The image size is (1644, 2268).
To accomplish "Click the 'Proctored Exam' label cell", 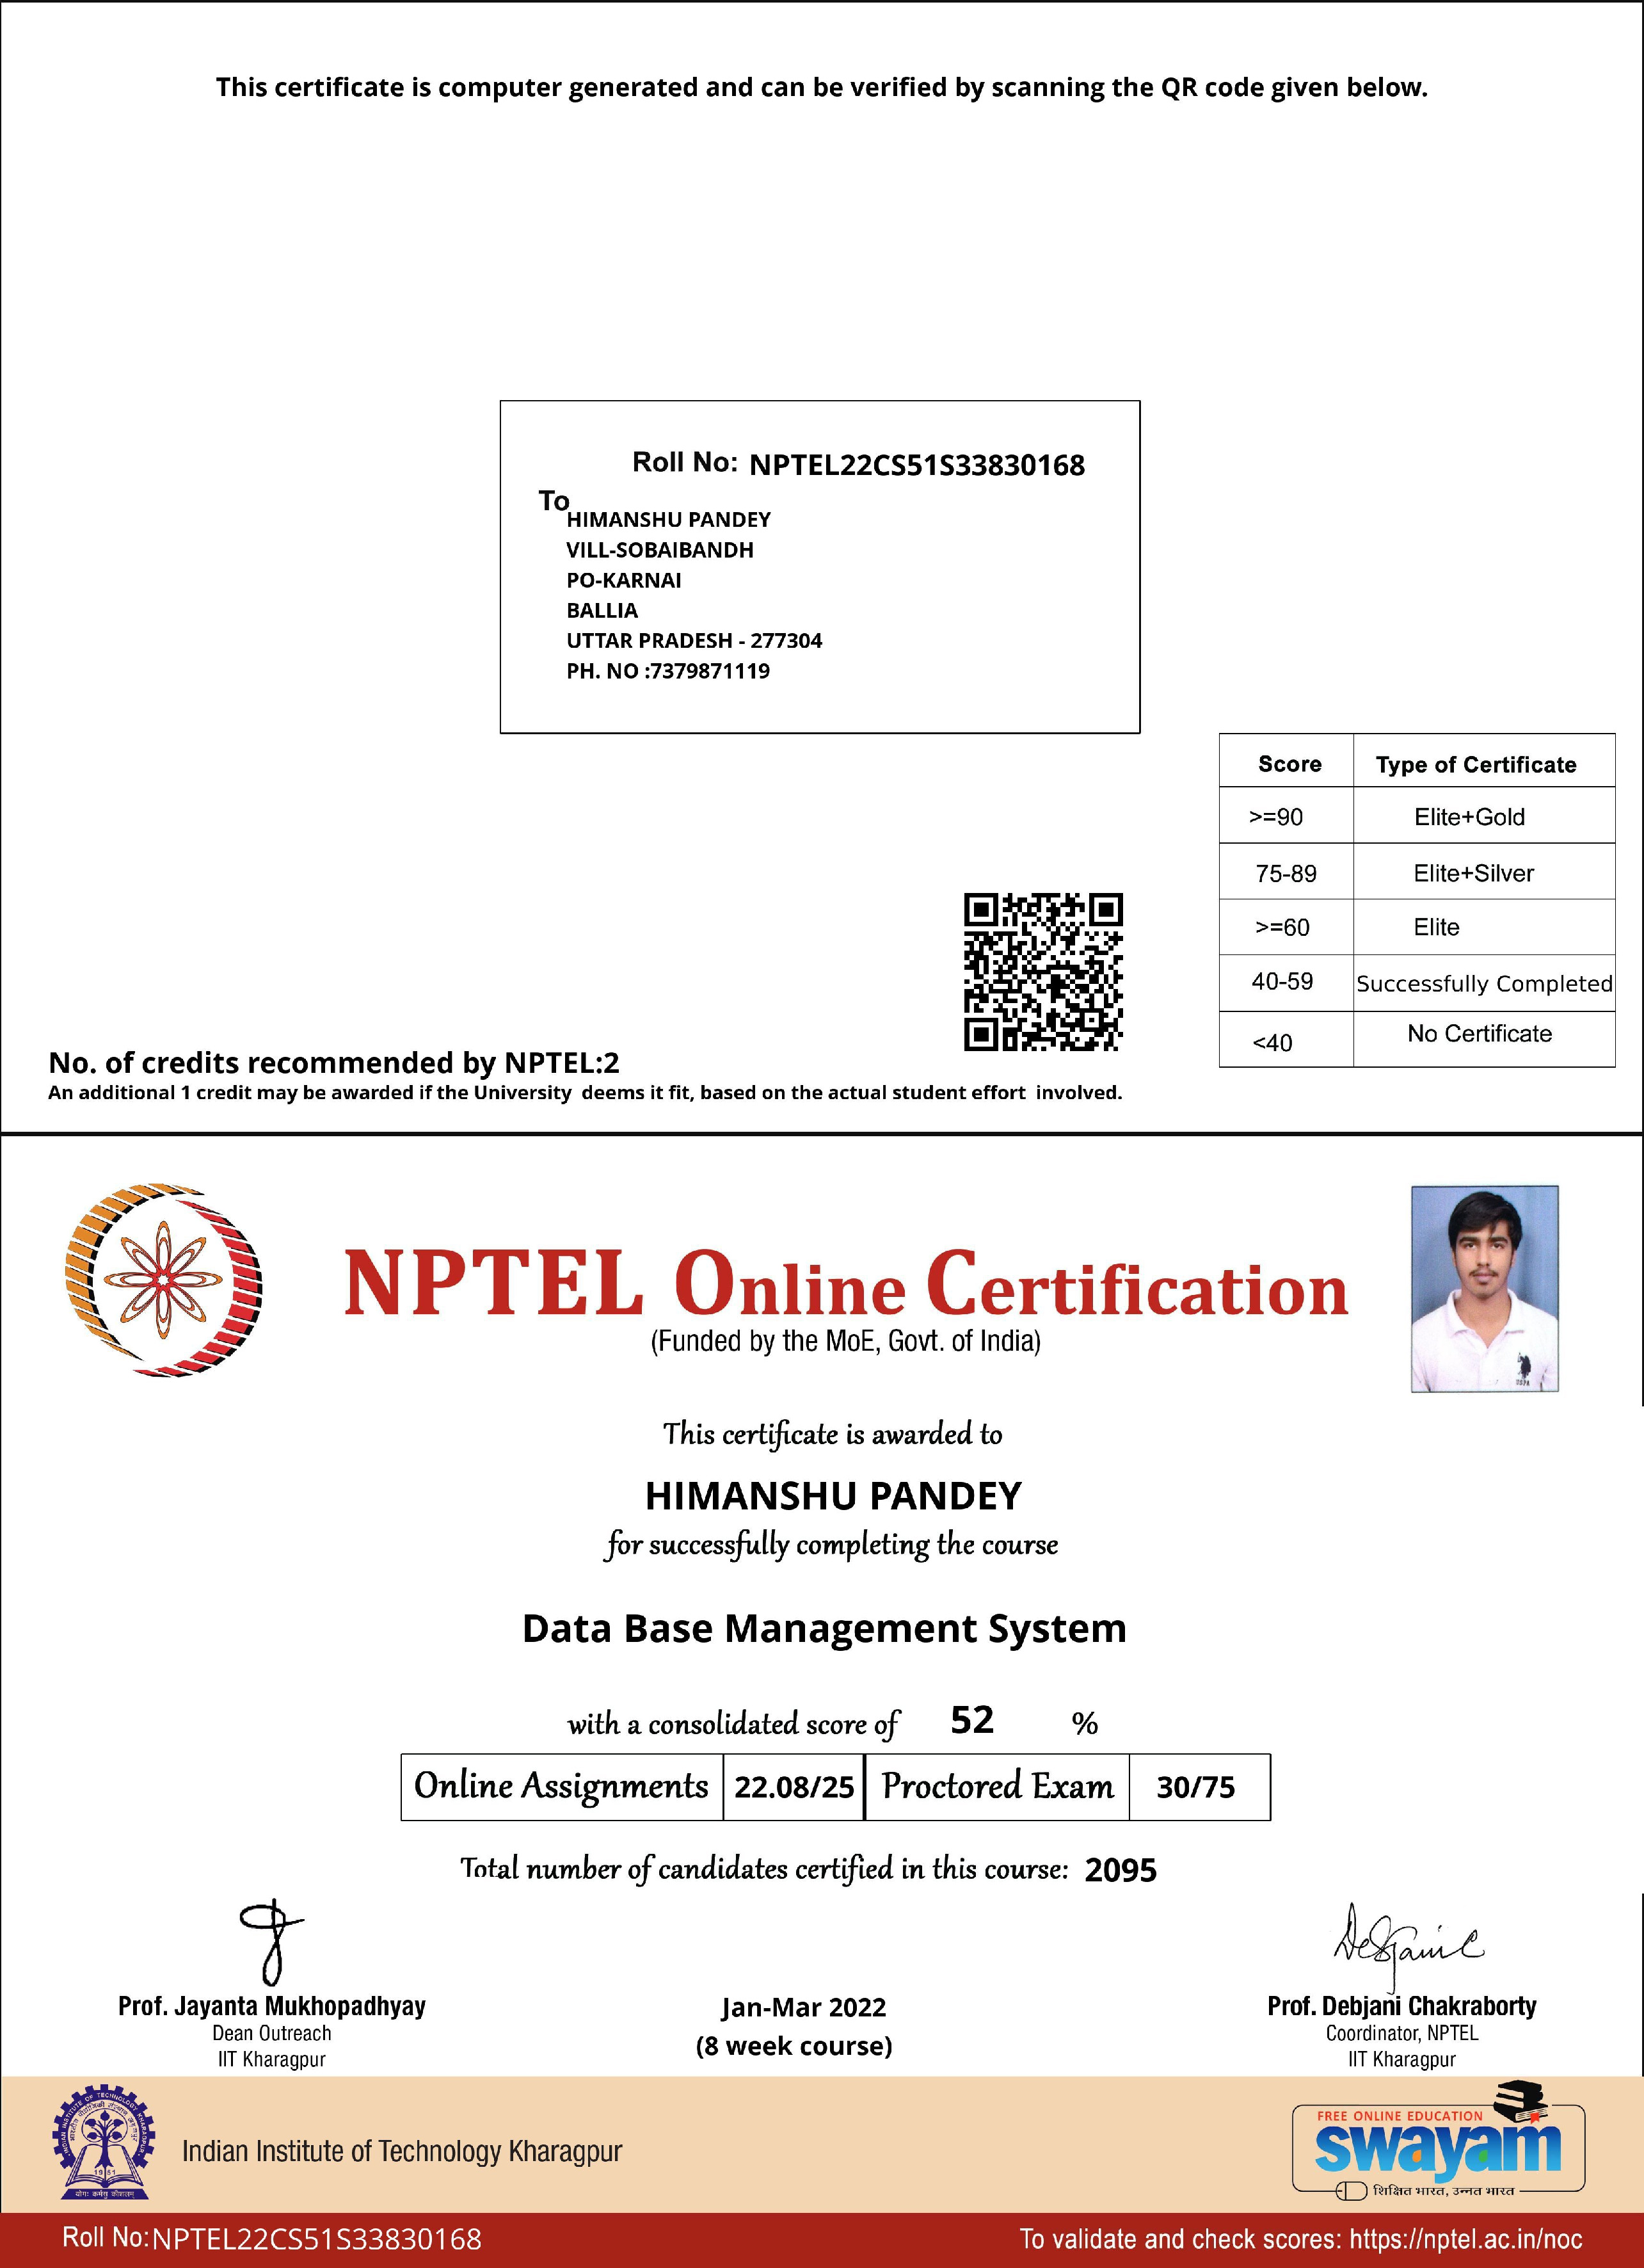I will [x=998, y=1787].
